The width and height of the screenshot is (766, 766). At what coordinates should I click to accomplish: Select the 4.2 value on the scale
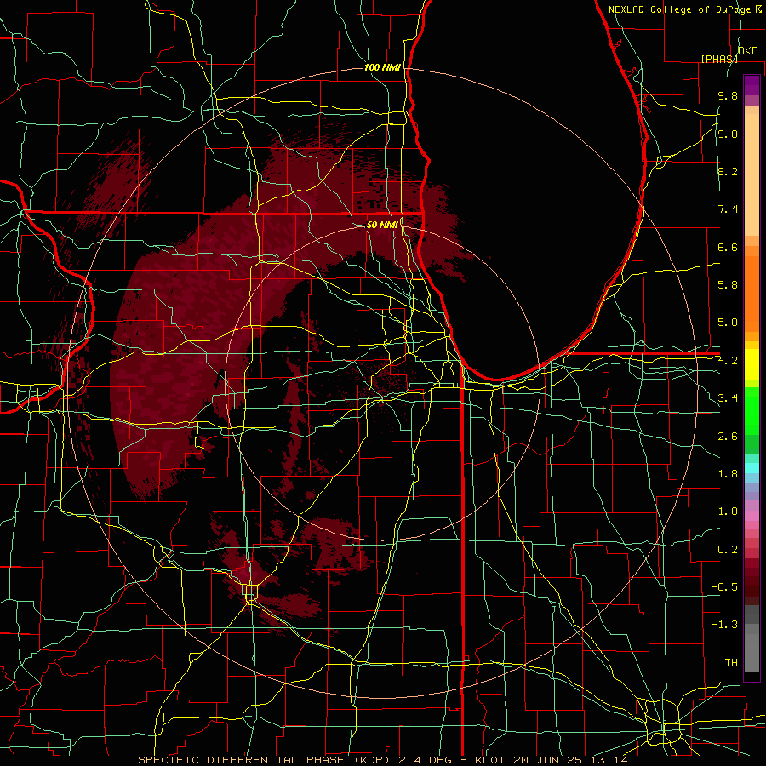pyautogui.click(x=728, y=361)
